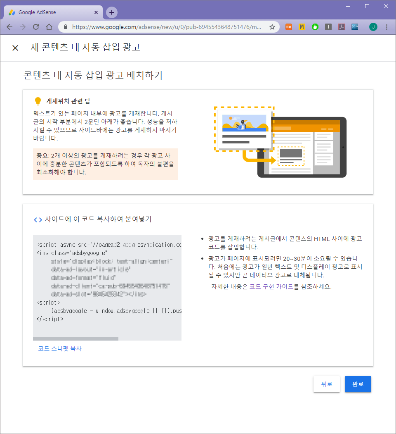The height and width of the screenshot is (434, 396).
Task: Minimize the browser window
Action: point(348,6)
